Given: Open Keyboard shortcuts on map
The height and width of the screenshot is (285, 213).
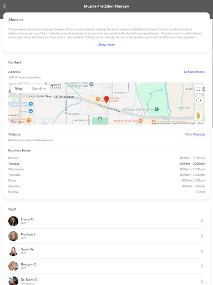Looking at the screenshot, I should pos(161,123).
